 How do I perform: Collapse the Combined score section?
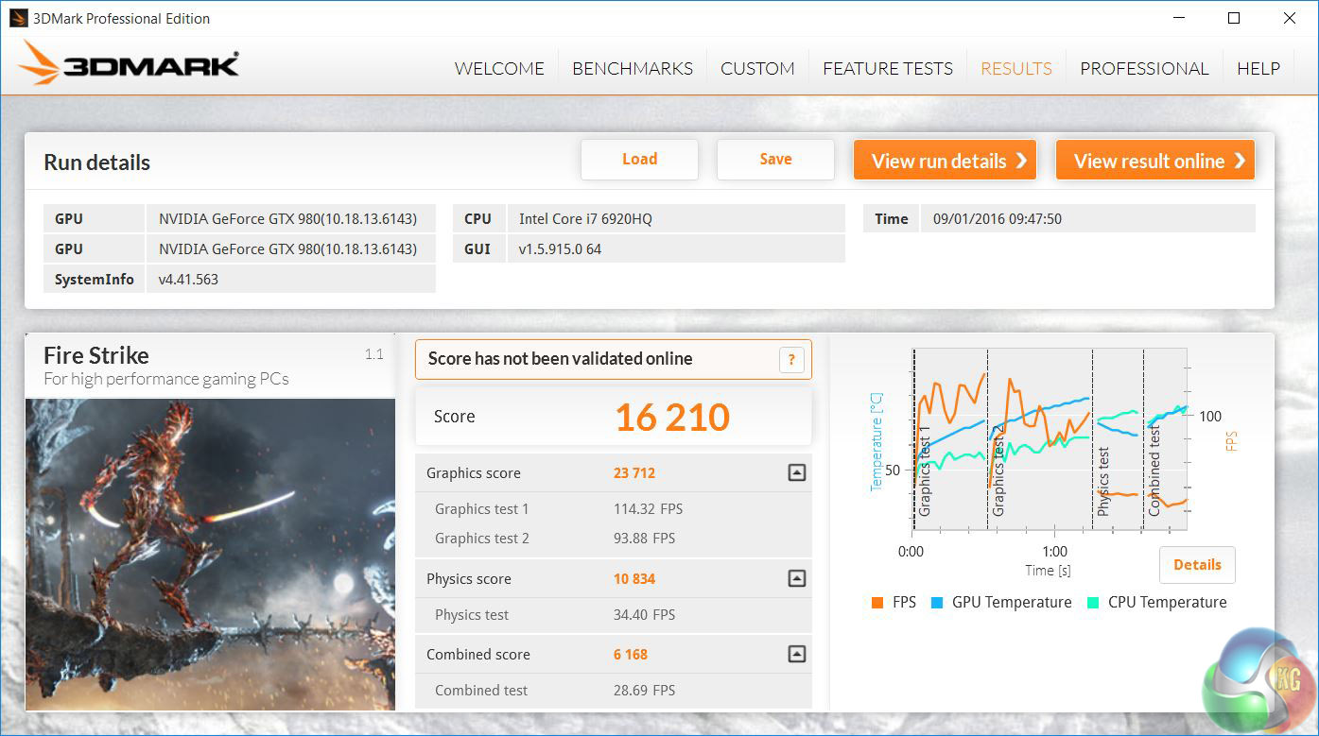[797, 655]
